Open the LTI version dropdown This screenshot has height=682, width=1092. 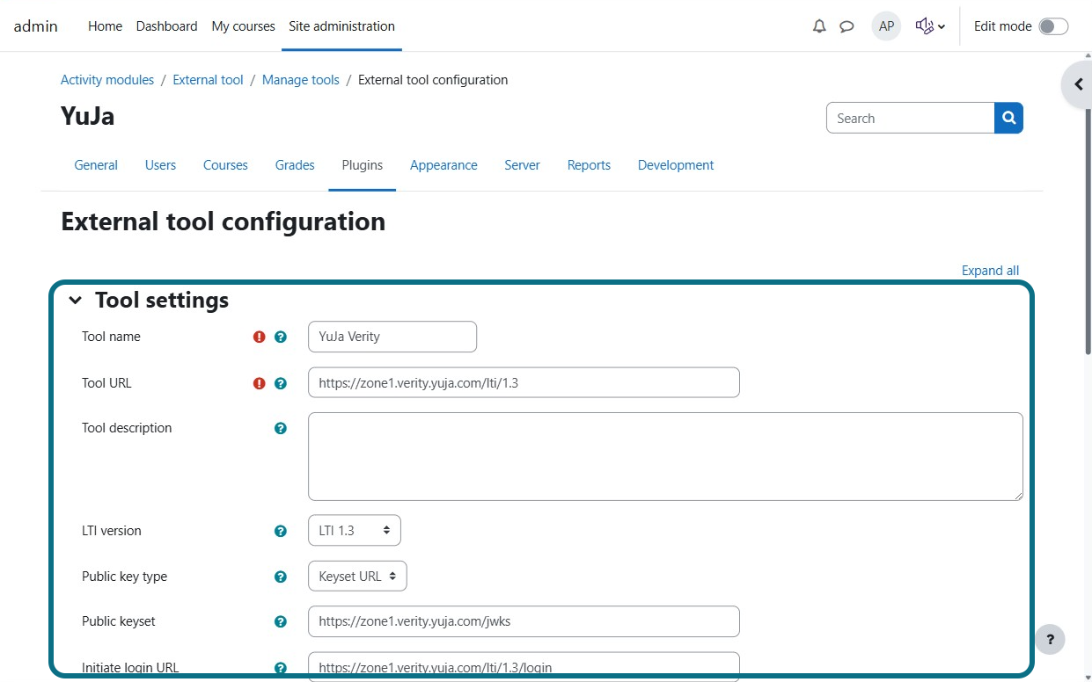click(x=355, y=530)
